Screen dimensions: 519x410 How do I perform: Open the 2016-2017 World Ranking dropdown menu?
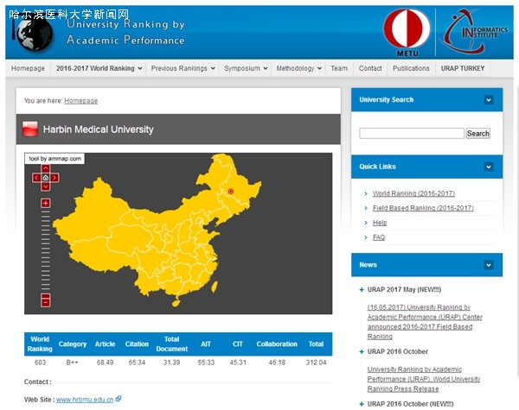point(99,68)
